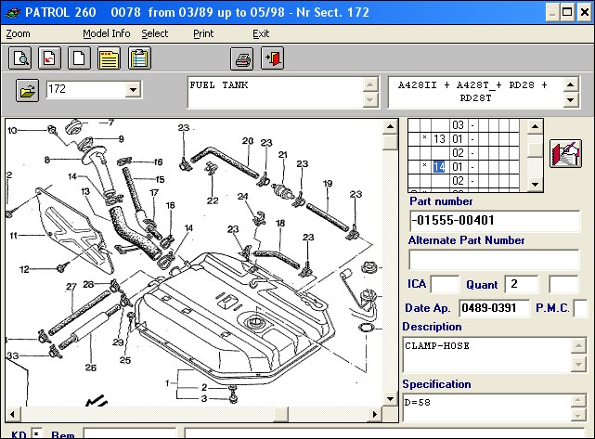This screenshot has width=595, height=439.
Task: Click Description field scroll up arrow
Action: [578, 345]
